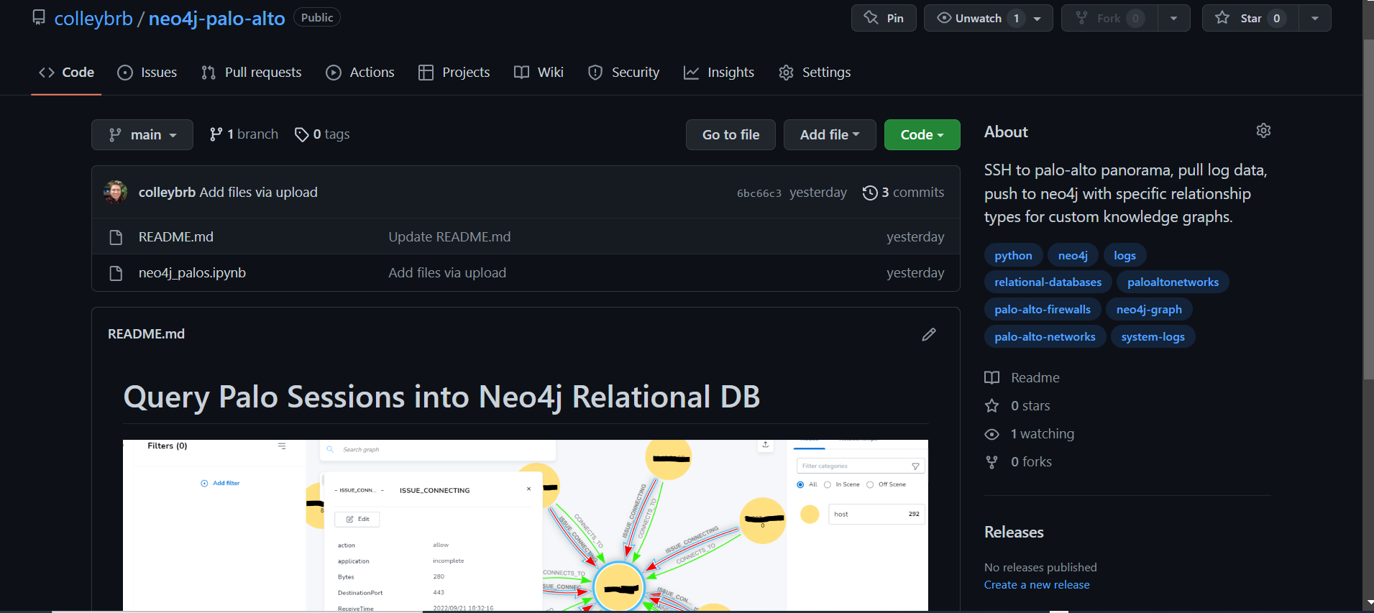Select the system-logs topic tag
Viewport: 1374px width, 613px height.
point(1153,337)
